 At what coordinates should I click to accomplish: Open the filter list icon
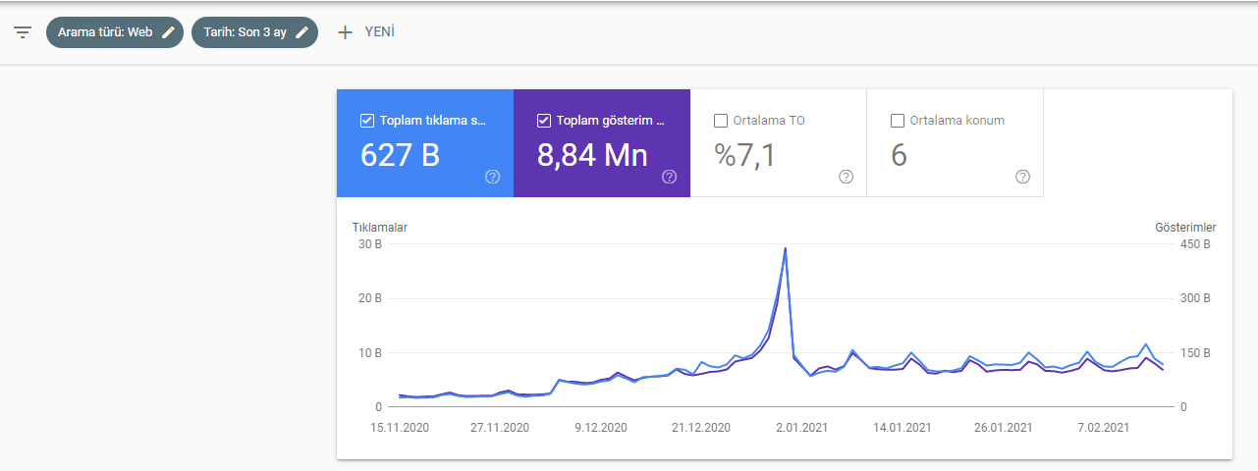pos(23,32)
